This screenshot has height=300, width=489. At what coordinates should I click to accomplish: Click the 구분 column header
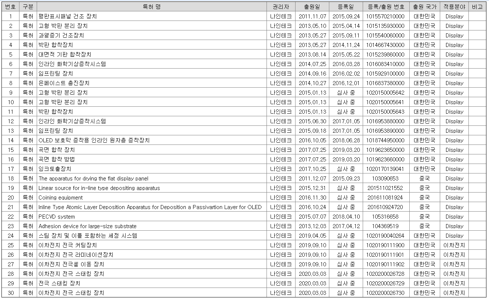pyautogui.click(x=28, y=7)
